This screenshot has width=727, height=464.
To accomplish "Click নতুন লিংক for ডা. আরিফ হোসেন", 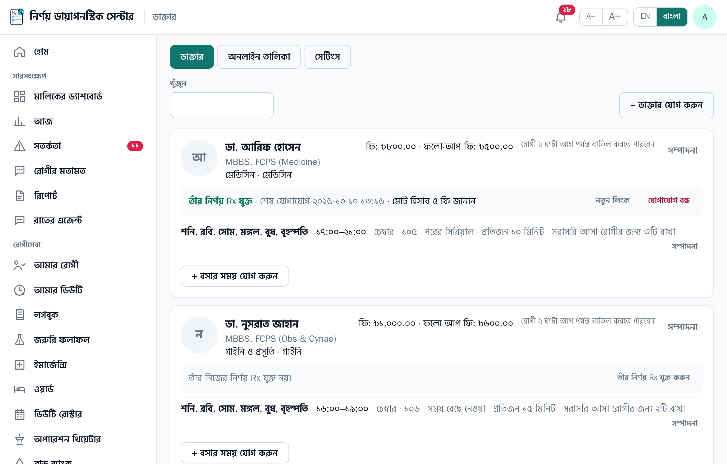I will pyautogui.click(x=612, y=200).
